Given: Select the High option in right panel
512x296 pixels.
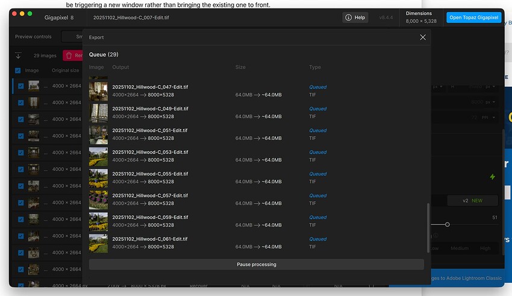Looking at the screenshot, I should click(x=485, y=248).
